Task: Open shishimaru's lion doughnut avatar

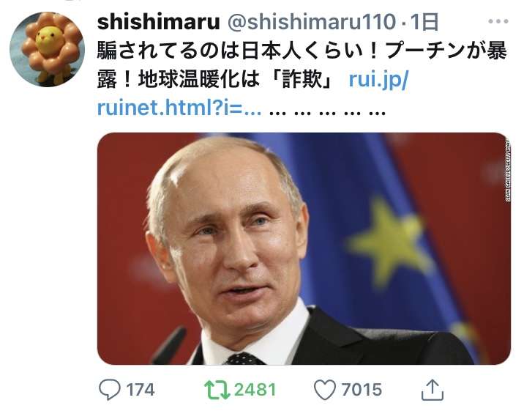Action: (x=47, y=50)
